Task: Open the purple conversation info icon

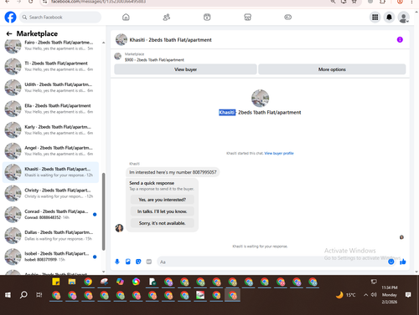Action: pyautogui.click(x=400, y=40)
